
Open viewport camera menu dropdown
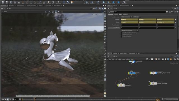pyautogui.click(x=100, y=15)
